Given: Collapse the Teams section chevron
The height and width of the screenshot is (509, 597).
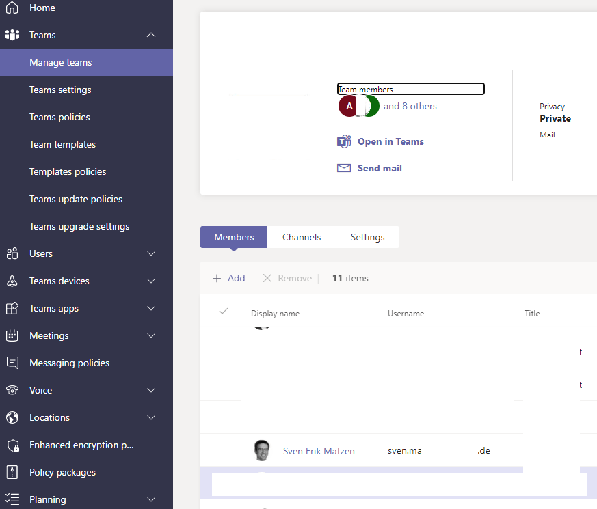Looking at the screenshot, I should (151, 35).
